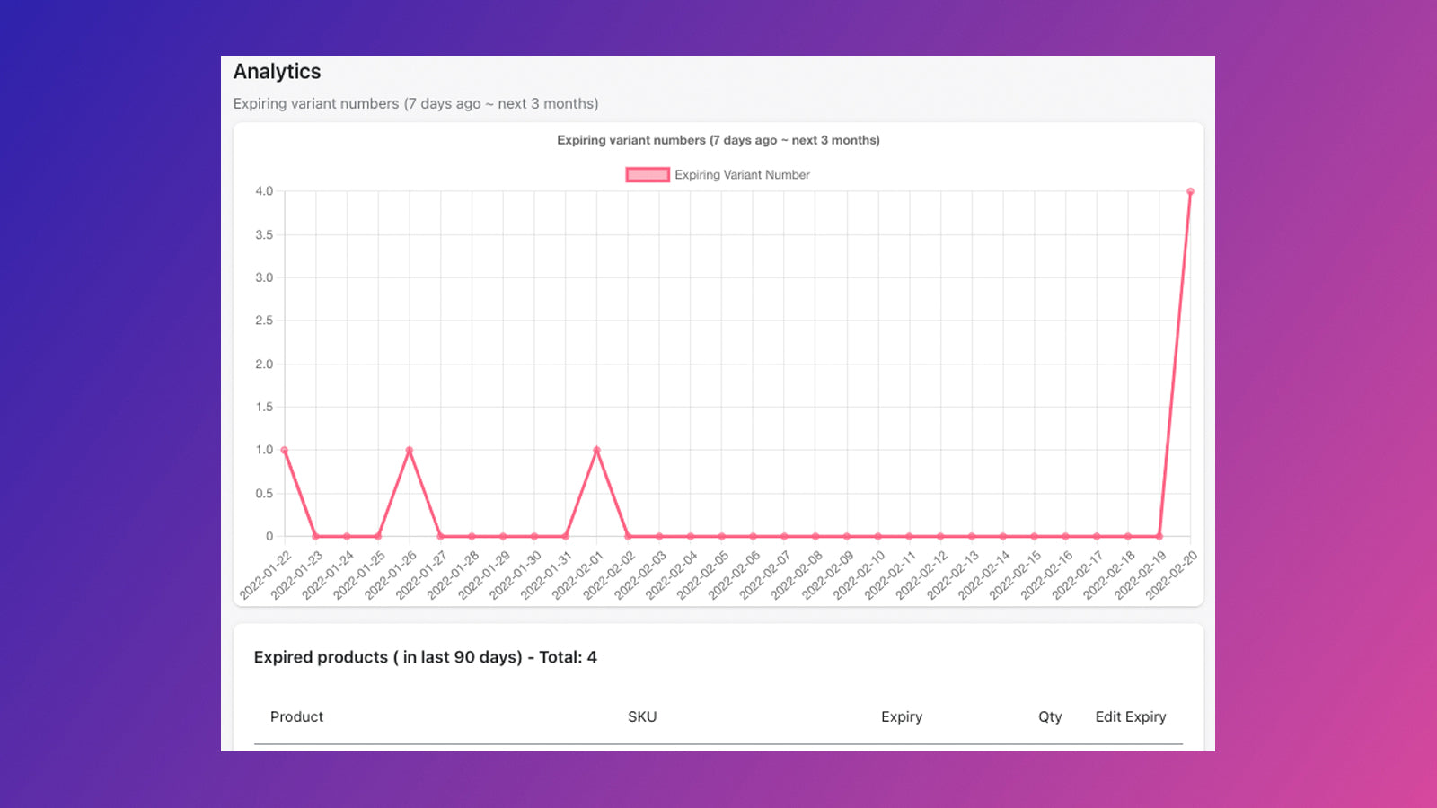Select the zero data point for 2022-02-10
Screen dimensions: 1437x808
click(878, 536)
